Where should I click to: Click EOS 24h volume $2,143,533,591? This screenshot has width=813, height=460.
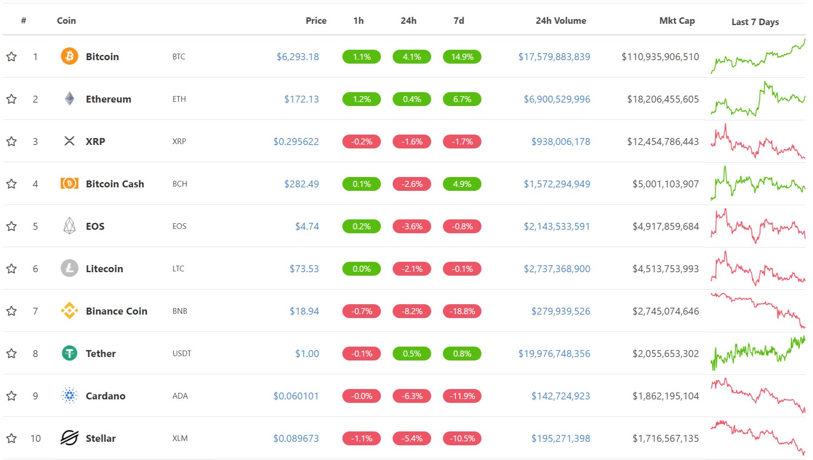coord(557,226)
